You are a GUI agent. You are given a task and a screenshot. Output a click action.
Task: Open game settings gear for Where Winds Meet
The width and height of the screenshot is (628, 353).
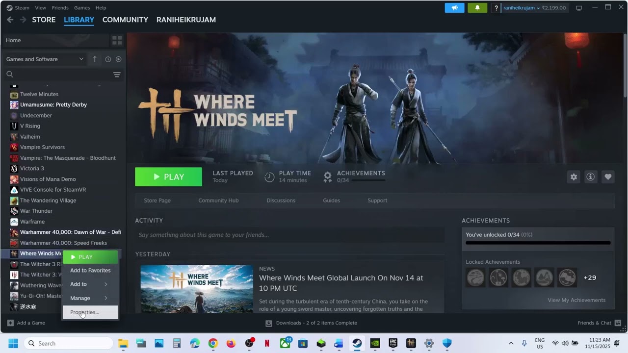(x=574, y=177)
